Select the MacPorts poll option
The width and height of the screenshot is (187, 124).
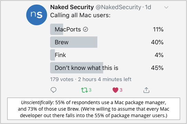107,29
